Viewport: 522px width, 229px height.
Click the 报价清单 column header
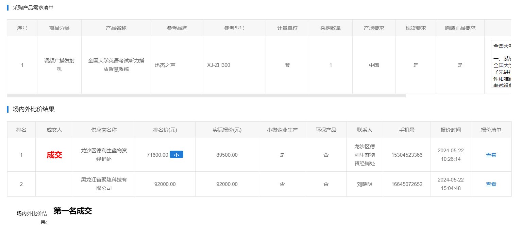(491, 130)
